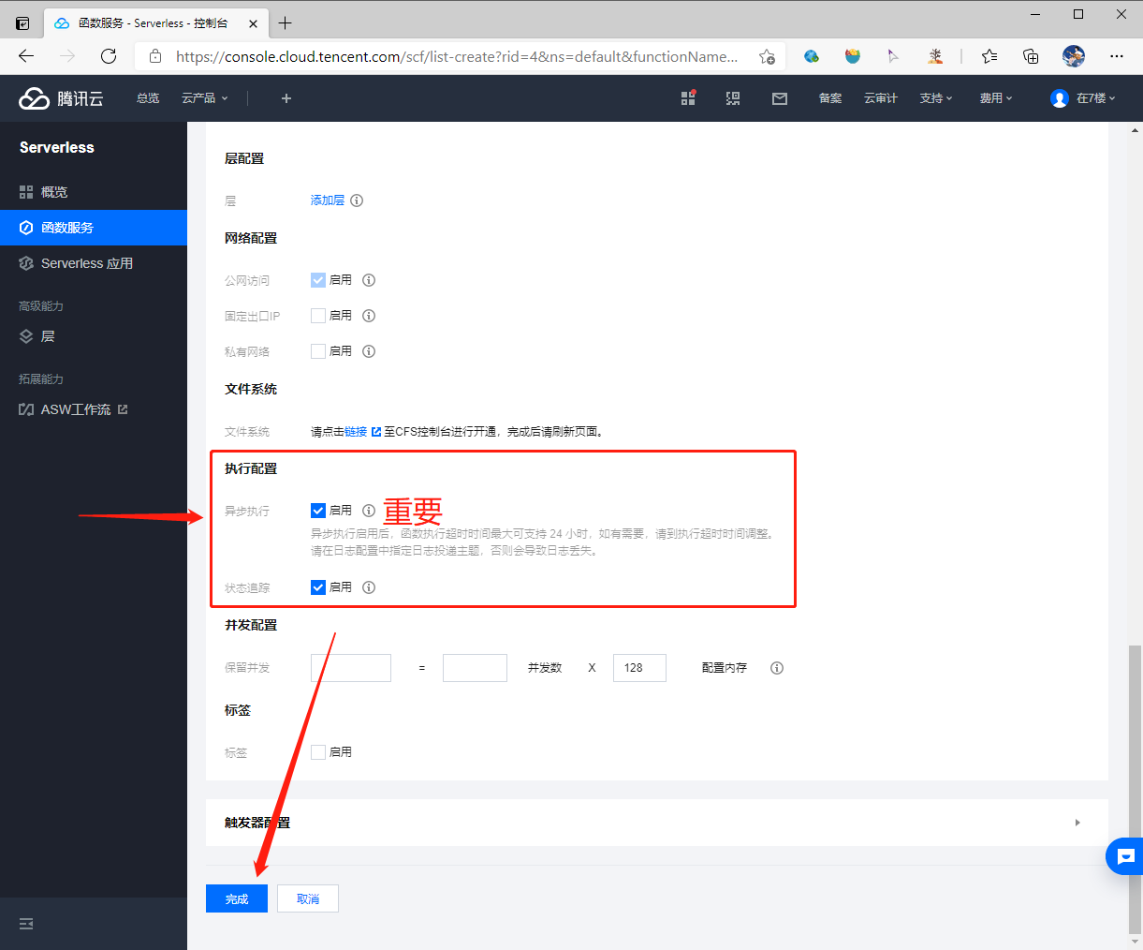Open the 费用 dropdown menu

coord(995,97)
